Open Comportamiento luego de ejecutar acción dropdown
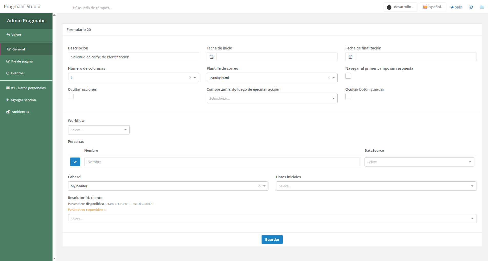Screen dimensions: 488x261 pos(272,98)
